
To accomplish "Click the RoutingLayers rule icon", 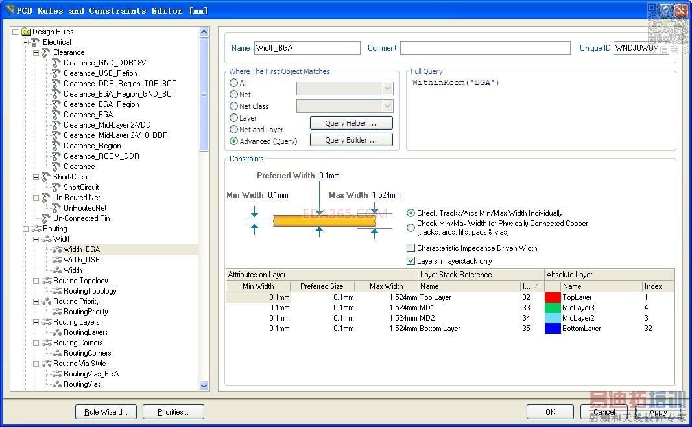I will tap(57, 332).
